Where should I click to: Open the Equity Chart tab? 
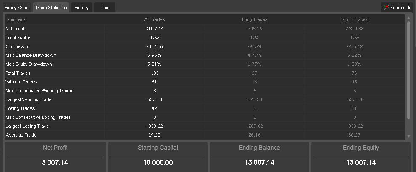tap(16, 8)
